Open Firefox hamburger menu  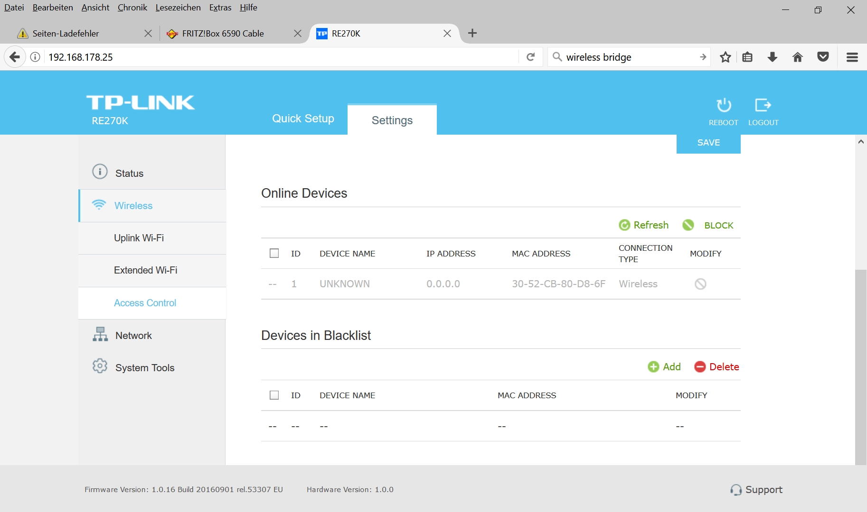coord(852,57)
